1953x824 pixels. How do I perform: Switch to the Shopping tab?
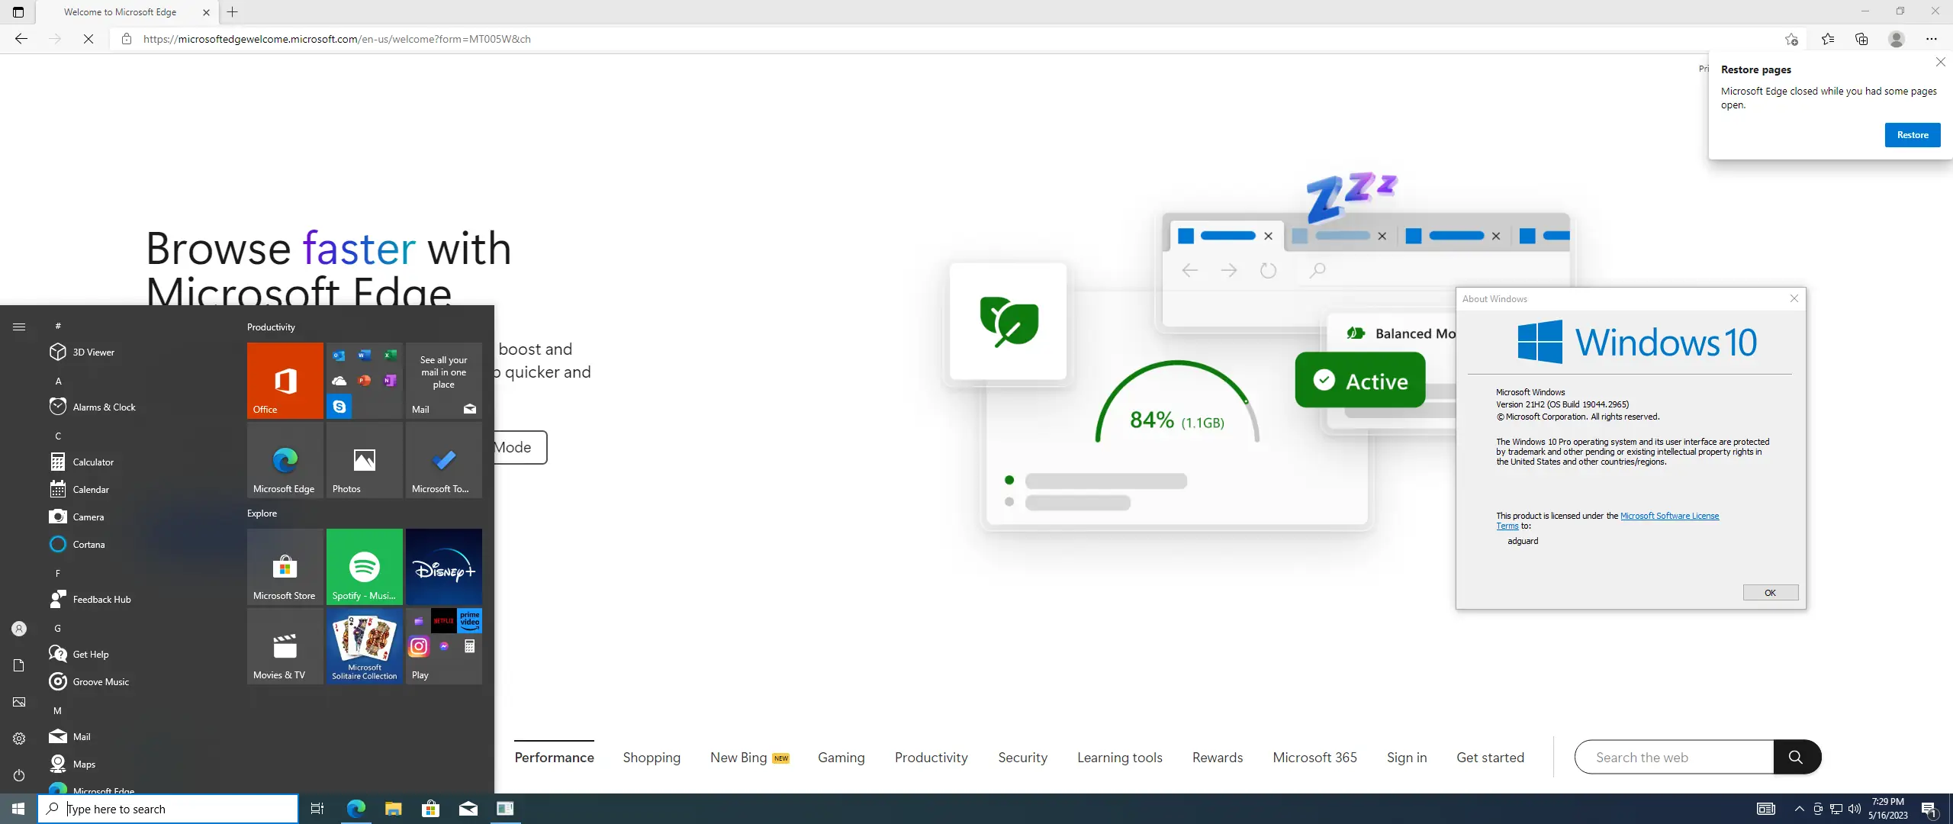click(x=652, y=758)
